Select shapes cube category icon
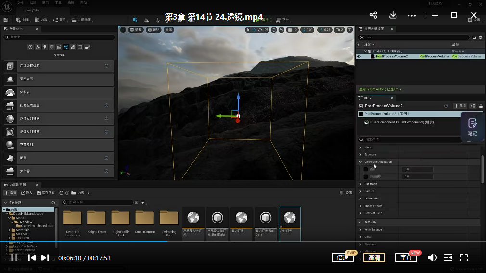Screen dimensions: 486x273 52,47
